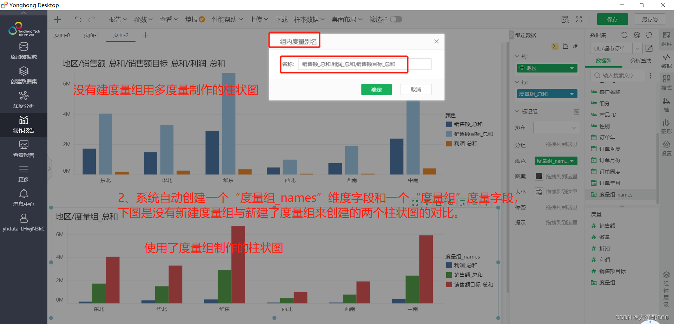Open the 报告 dropdown menu

tap(118, 19)
